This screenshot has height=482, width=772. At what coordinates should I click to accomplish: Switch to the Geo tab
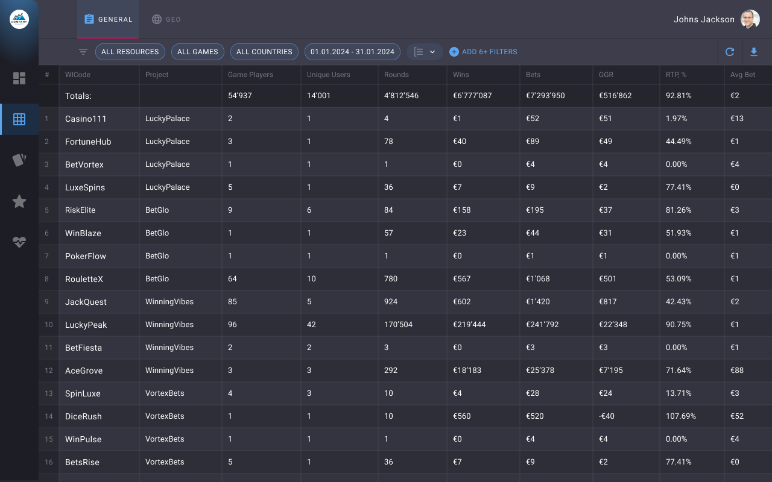tap(166, 19)
